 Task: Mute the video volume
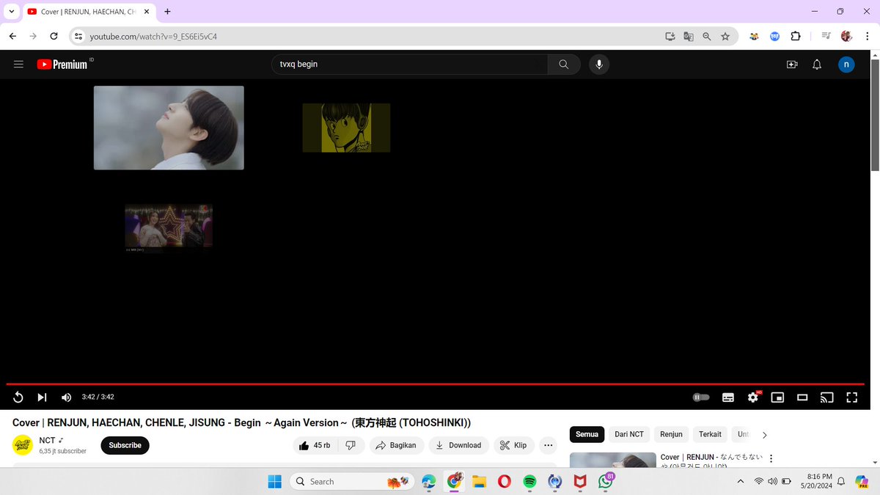pos(66,397)
